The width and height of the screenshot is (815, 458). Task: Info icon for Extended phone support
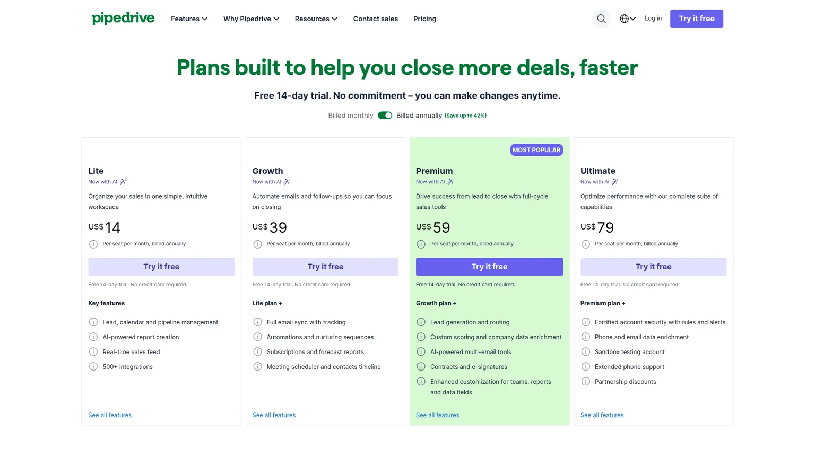pos(586,367)
